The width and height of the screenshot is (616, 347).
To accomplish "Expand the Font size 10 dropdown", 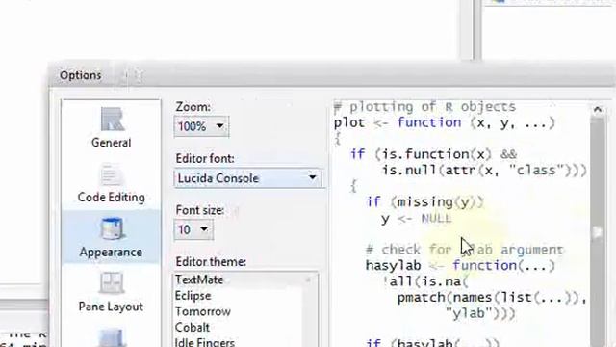I will 193,229.
